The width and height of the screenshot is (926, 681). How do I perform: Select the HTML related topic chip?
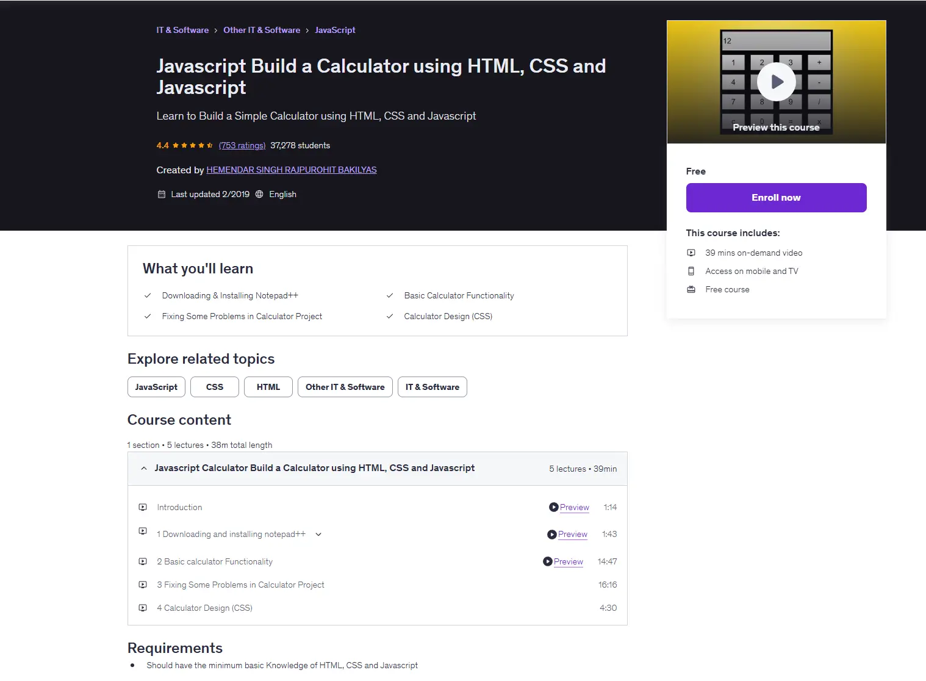point(268,387)
